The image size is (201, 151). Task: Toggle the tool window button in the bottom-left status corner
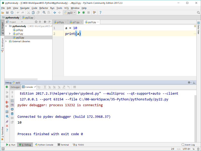coord(3,149)
